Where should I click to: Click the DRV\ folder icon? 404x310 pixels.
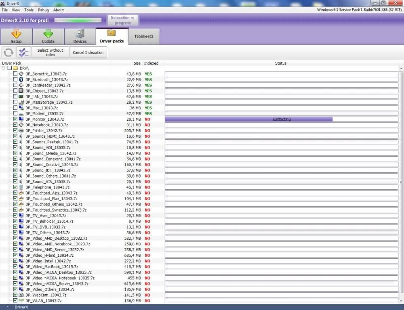[x=15, y=68]
